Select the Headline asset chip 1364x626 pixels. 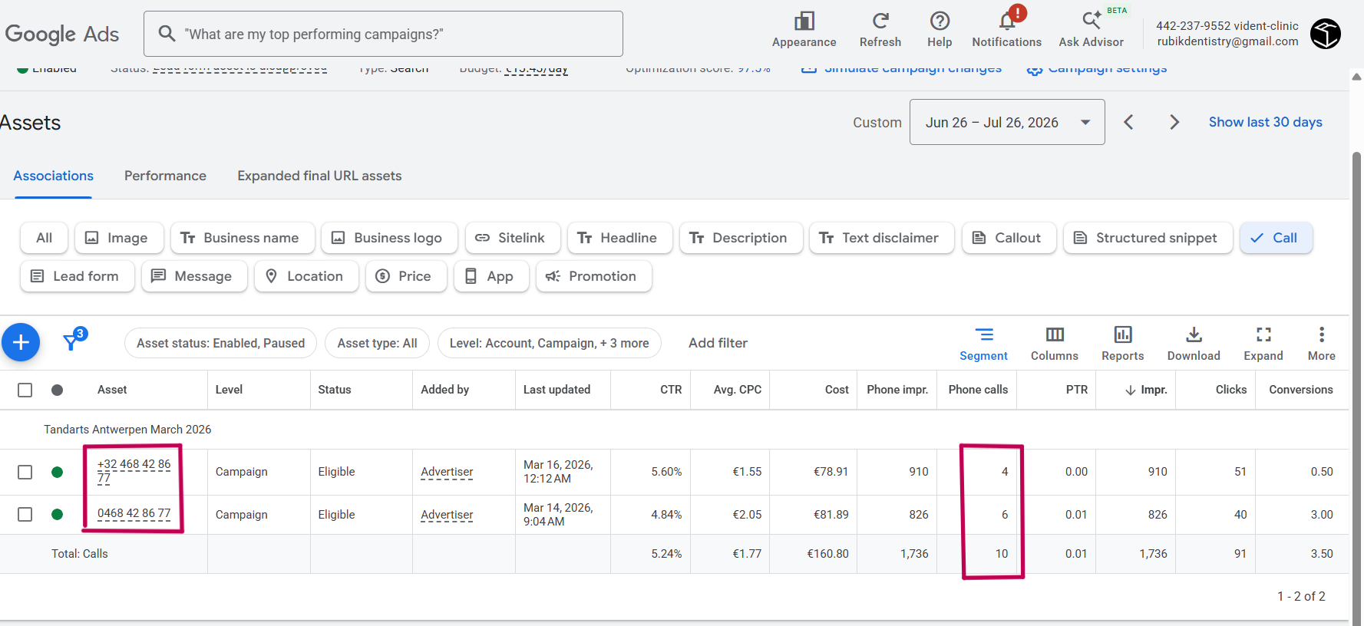pos(619,238)
